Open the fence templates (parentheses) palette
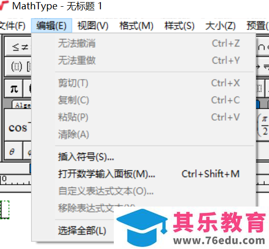This screenshot has width=269, height=249. (18, 67)
